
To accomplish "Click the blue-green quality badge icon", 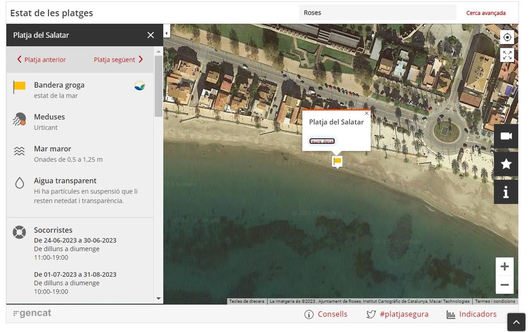I will (x=139, y=86).
